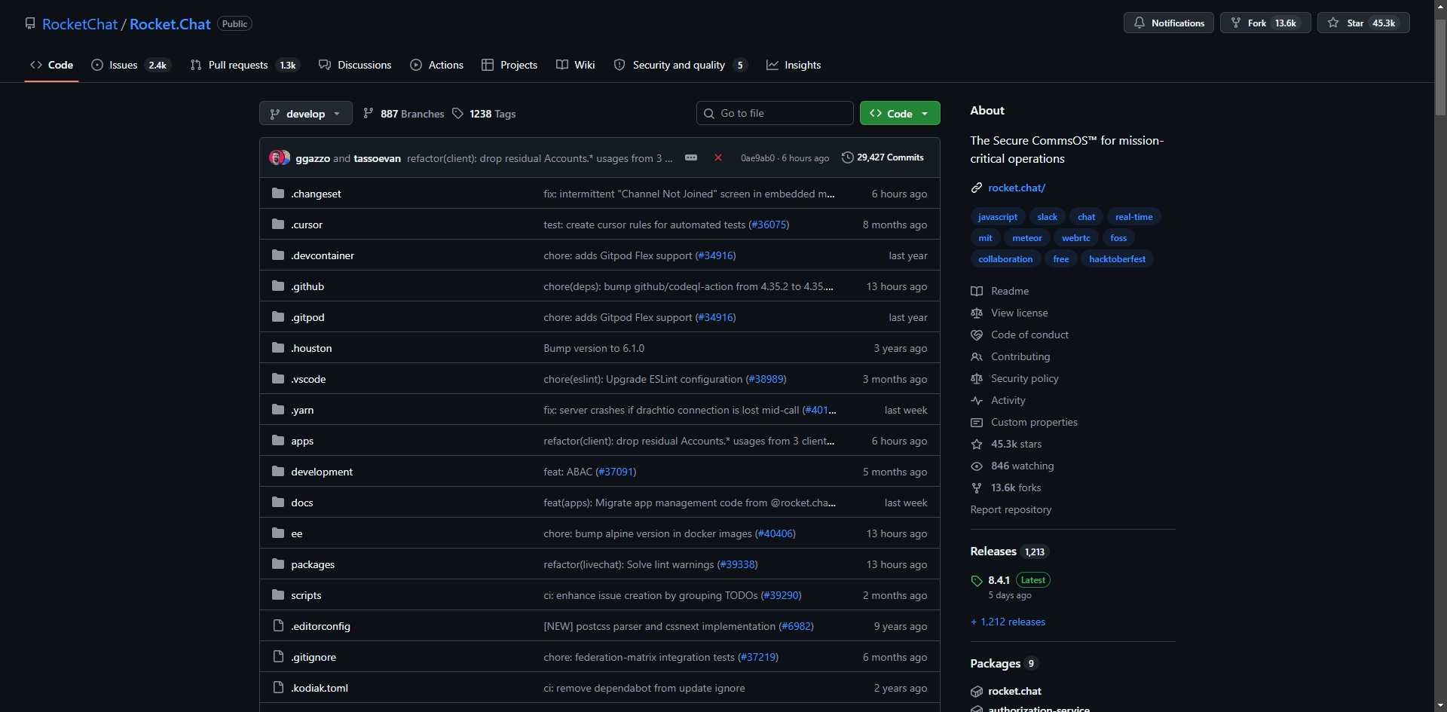Open the development folder name
1447x712 pixels.
(322, 472)
